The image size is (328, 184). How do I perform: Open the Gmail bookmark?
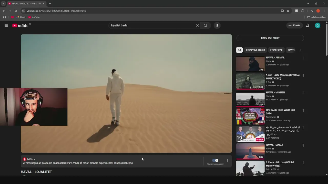[21, 17]
